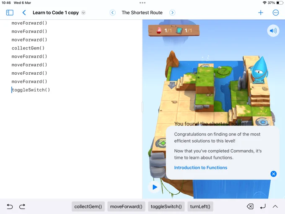Tap the return key icon
The height and width of the screenshot is (214, 285).
click(x=263, y=206)
